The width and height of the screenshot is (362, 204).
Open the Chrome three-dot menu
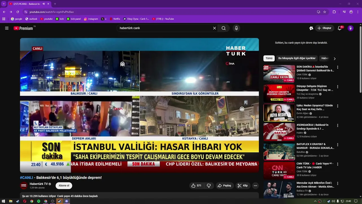[358, 12]
